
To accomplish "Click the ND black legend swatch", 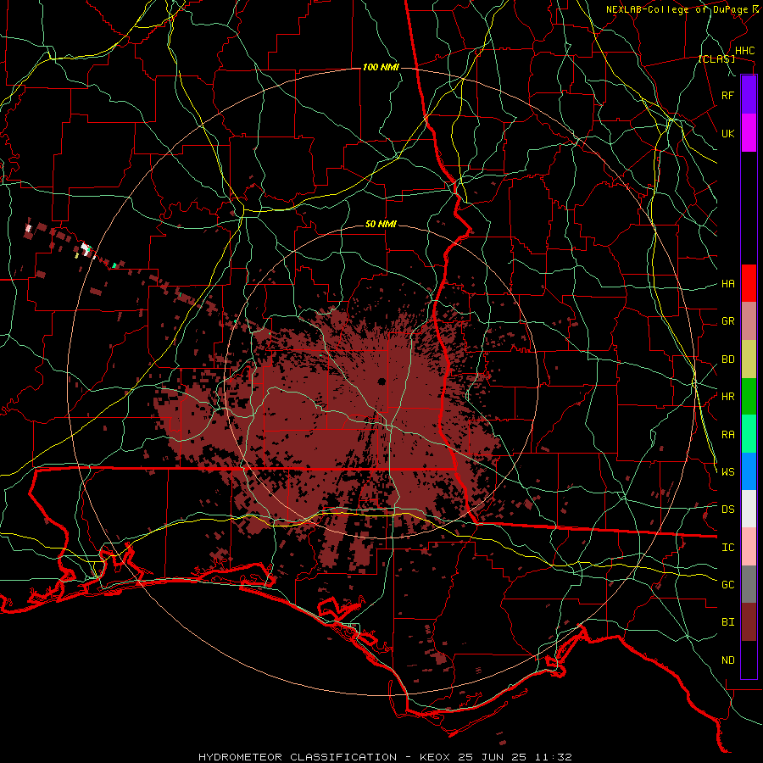I will pos(749,660).
